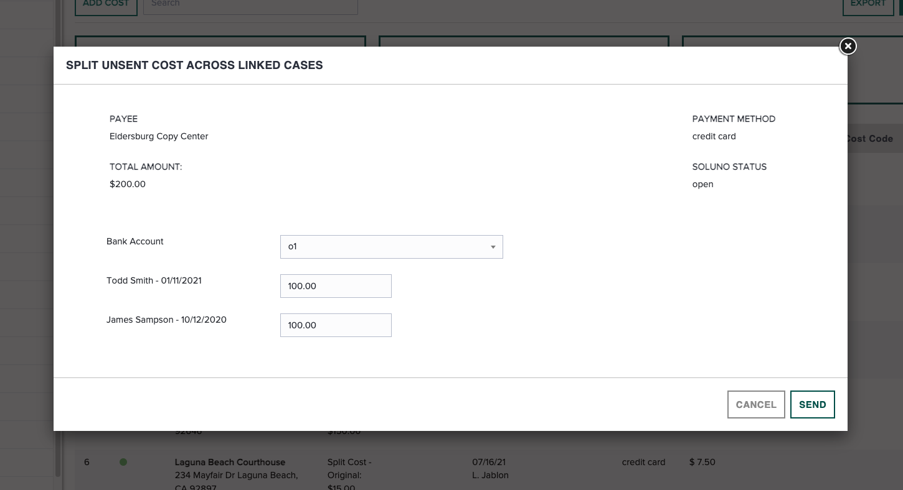903x490 pixels.
Task: Click the credit card cell in row 6
Action: [643, 462]
